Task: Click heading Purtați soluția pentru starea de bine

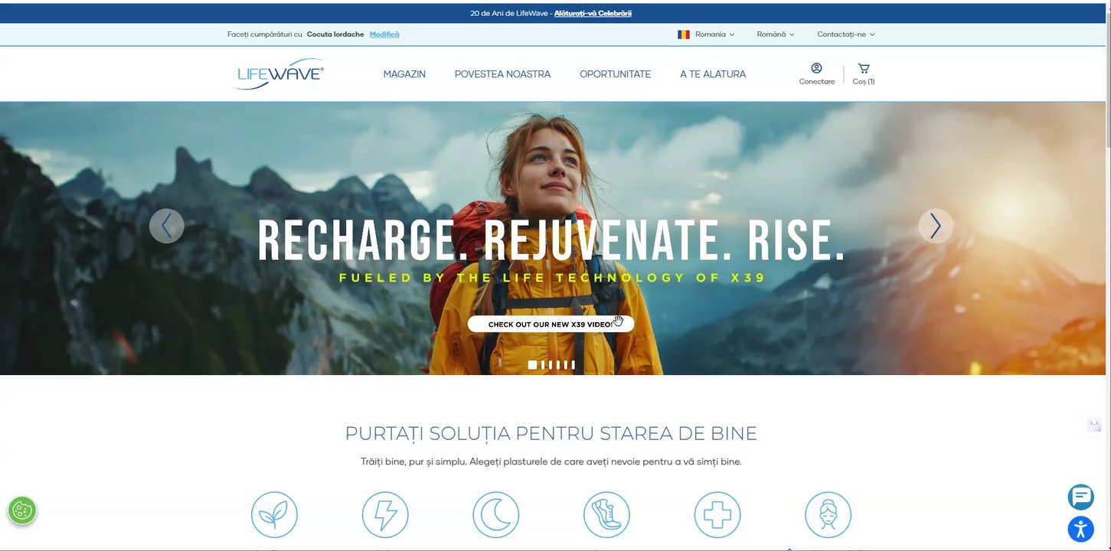Action: point(551,433)
